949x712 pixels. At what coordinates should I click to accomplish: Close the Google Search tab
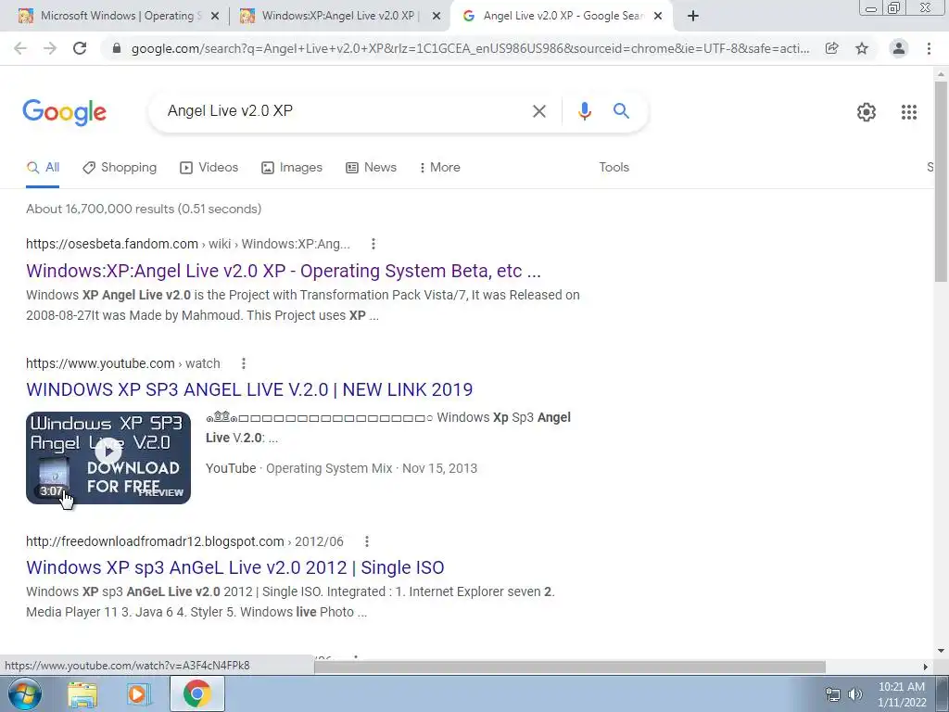tap(658, 17)
